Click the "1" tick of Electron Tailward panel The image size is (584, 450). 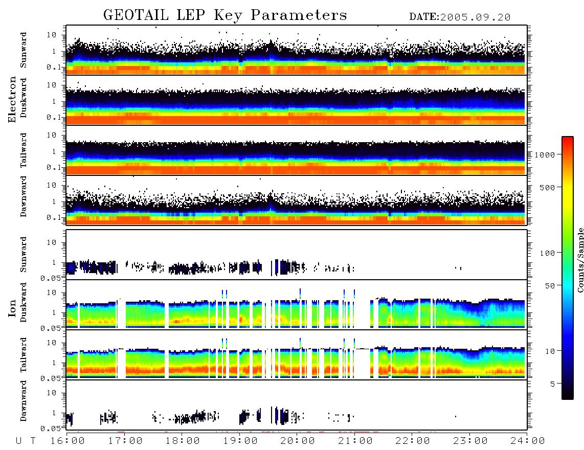[x=54, y=151]
